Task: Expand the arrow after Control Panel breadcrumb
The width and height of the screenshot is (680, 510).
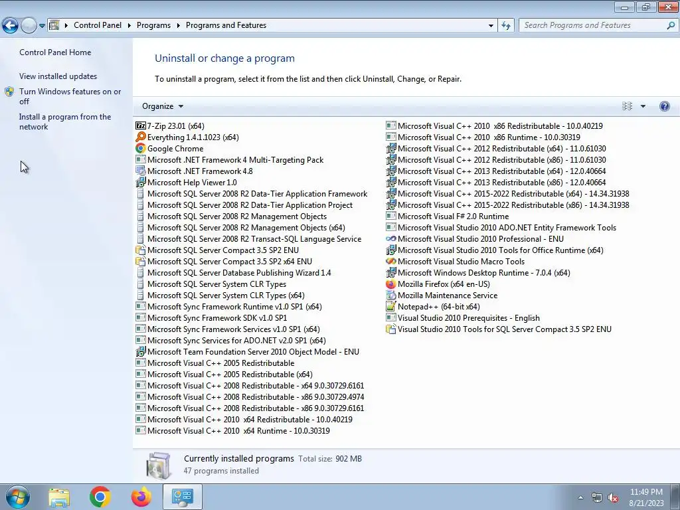Action: [129, 26]
